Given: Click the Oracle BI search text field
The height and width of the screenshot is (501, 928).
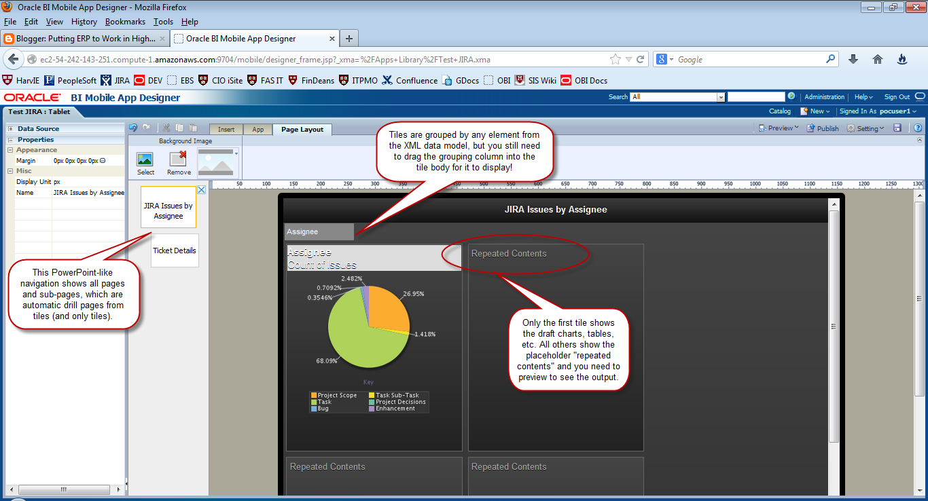Looking at the screenshot, I should pos(756,96).
